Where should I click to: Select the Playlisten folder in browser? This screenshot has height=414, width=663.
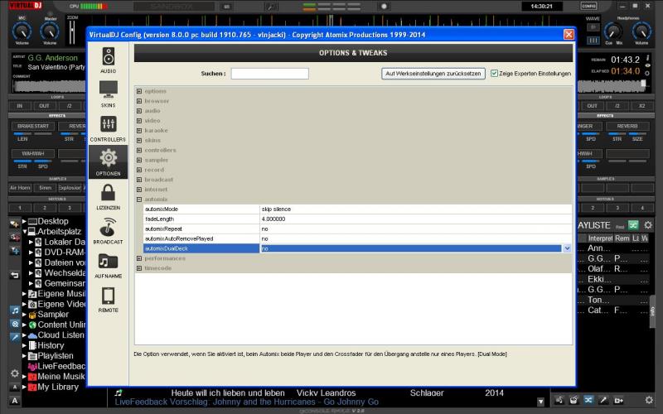tap(55, 355)
